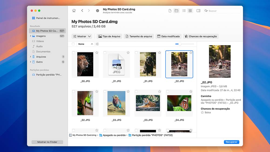270x152 pixels.
Task: Go to the home screen icon
Action: click(x=74, y=11)
